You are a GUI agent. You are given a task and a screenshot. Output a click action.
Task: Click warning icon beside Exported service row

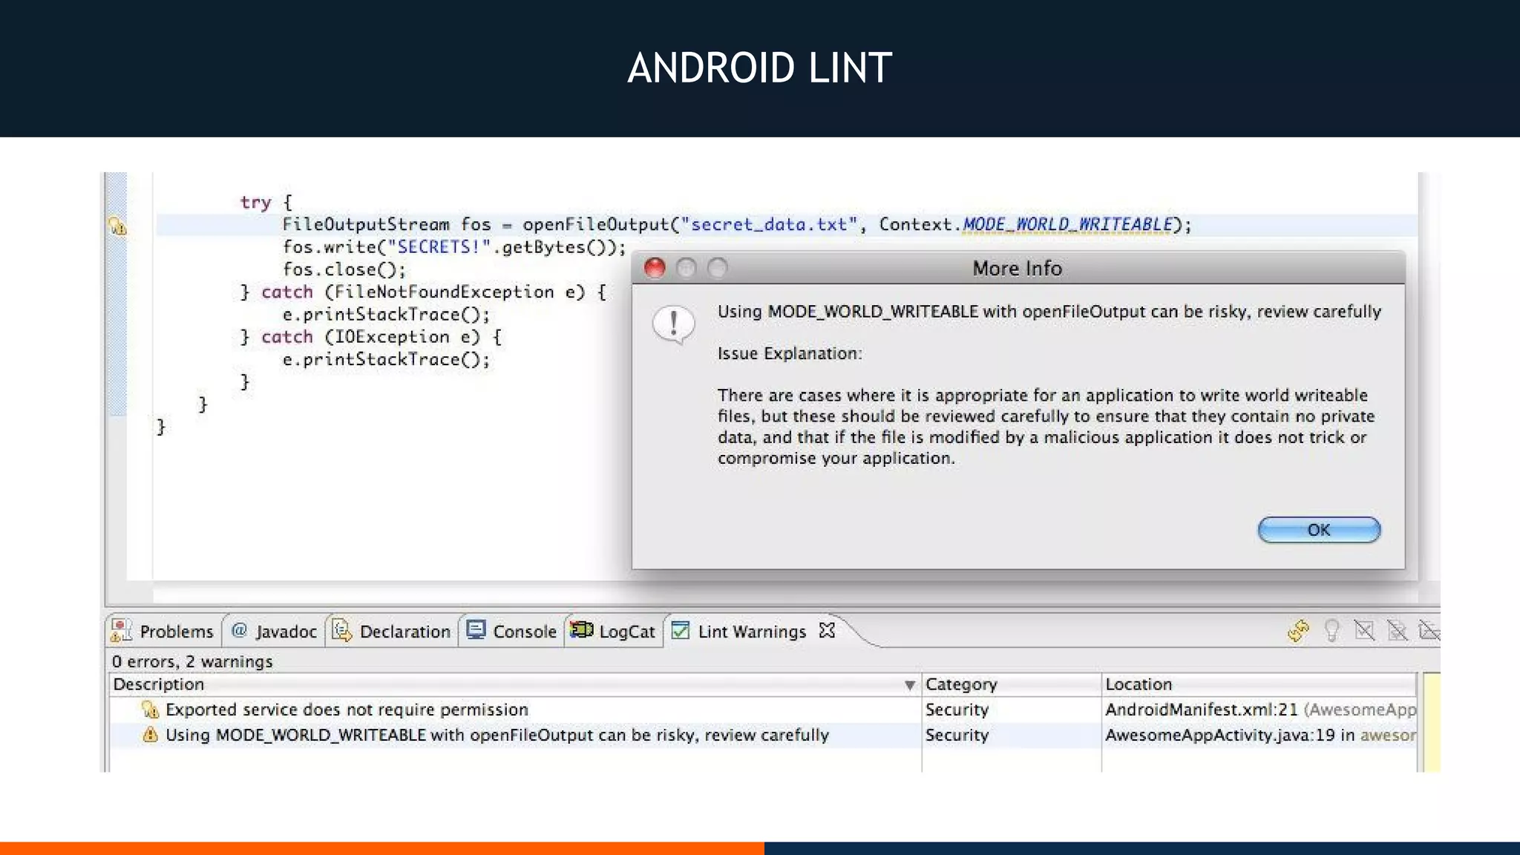point(150,710)
